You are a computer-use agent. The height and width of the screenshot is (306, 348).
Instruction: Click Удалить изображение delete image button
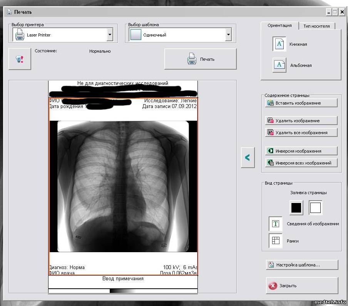pos(301,121)
